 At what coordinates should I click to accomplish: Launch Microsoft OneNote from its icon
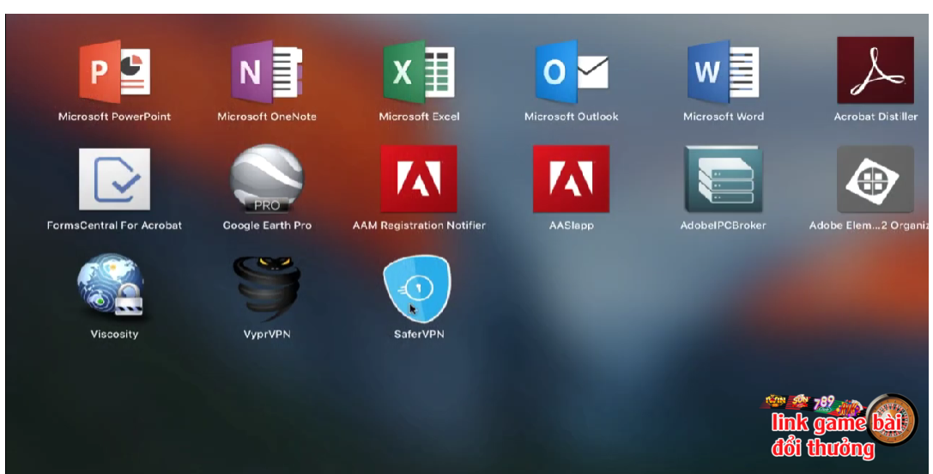click(267, 71)
